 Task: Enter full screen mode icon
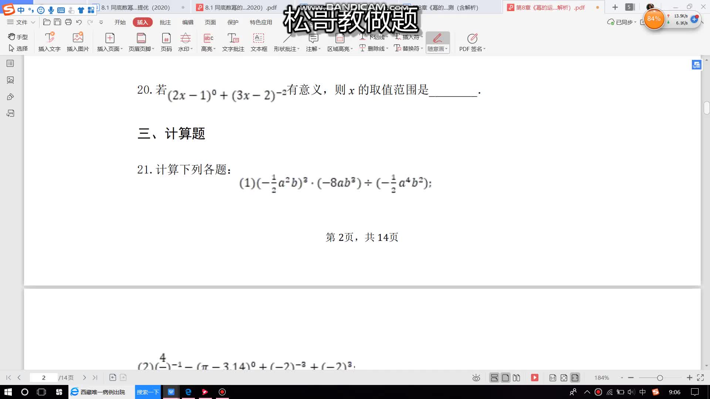tap(700, 378)
